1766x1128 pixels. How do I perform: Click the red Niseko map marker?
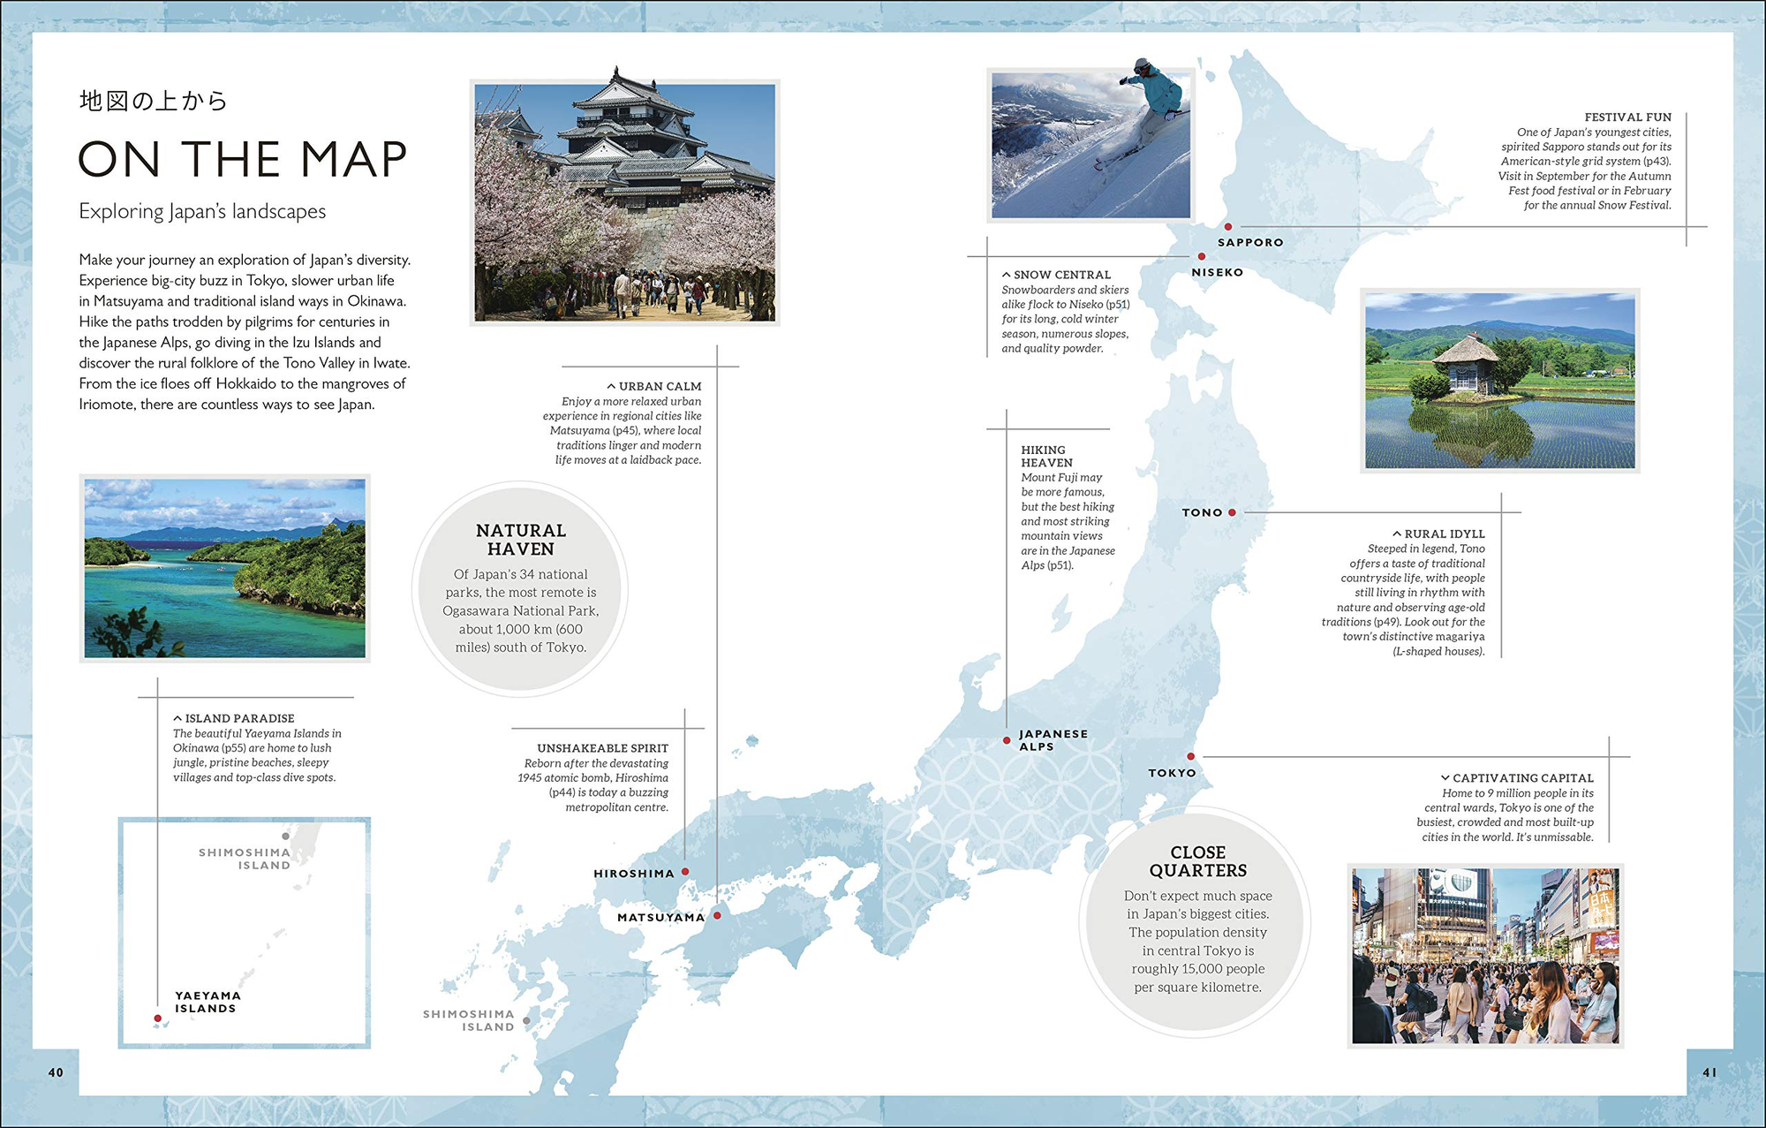(x=1202, y=257)
